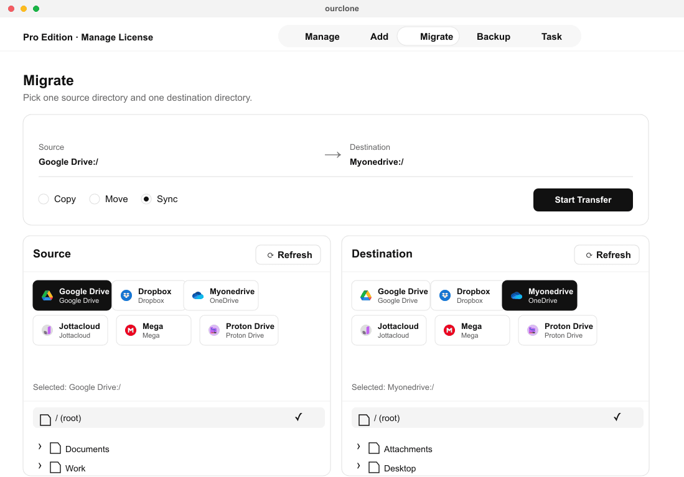The width and height of the screenshot is (684, 477).
Task: Open the Task tab
Action: 551,37
